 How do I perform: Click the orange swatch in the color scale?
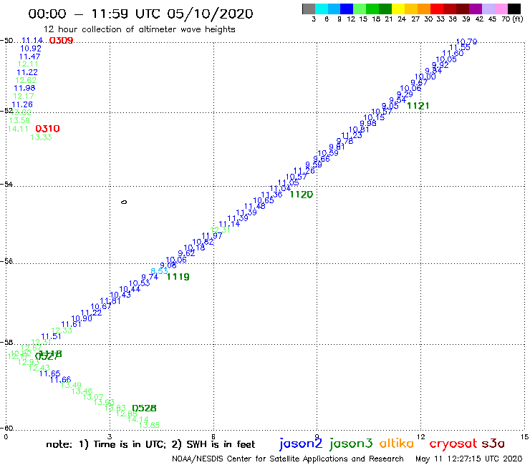[x=424, y=9]
